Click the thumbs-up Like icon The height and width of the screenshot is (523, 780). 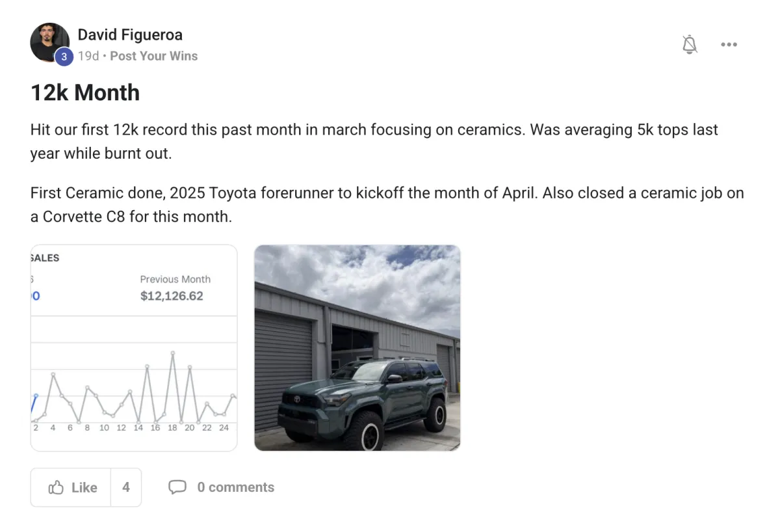pos(56,487)
